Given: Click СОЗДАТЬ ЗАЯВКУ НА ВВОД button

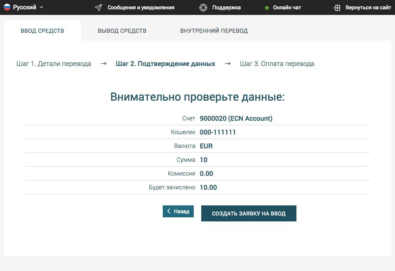Looking at the screenshot, I should [249, 213].
